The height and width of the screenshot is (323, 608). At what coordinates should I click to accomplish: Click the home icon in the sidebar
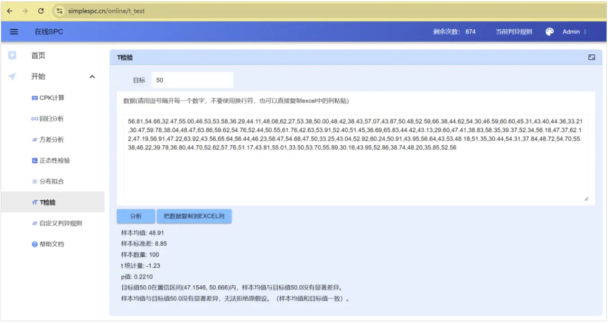tap(12, 56)
